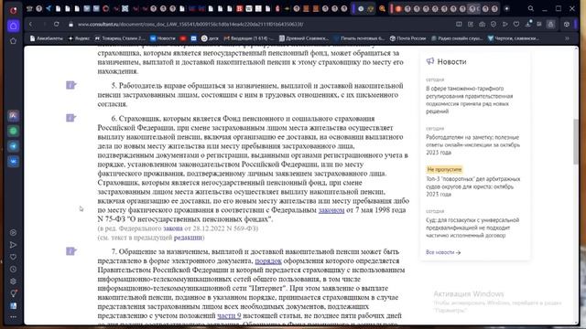
Task: Open the purple AI apps sidebar icon
Action: [x=13, y=116]
